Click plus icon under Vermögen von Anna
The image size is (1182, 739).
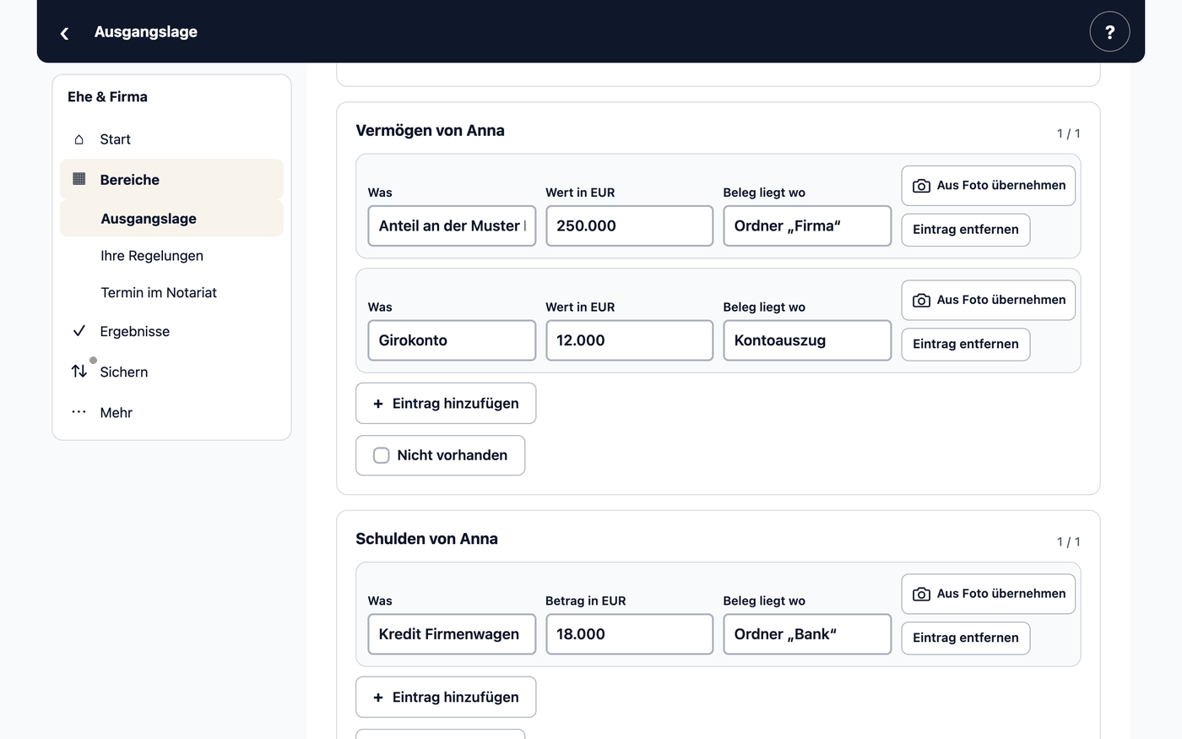(x=378, y=404)
